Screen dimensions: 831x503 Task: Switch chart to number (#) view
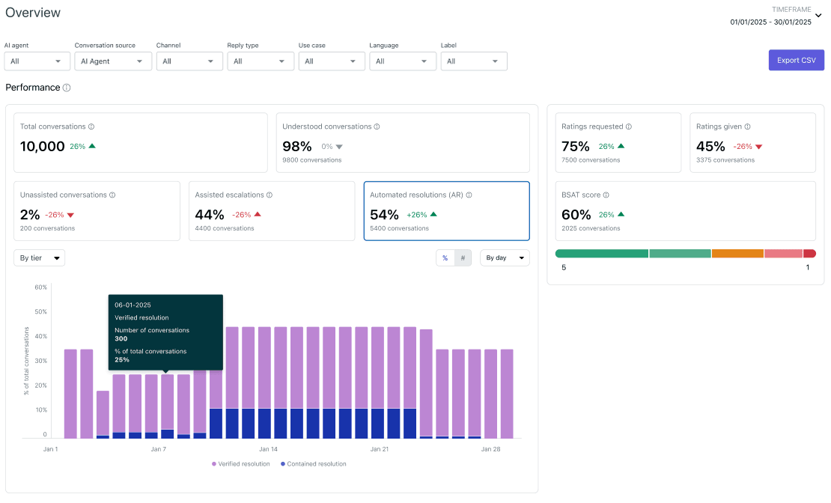(x=463, y=258)
